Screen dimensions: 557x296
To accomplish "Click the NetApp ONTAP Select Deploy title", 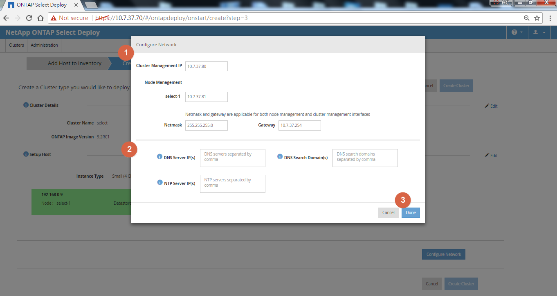I will pyautogui.click(x=53, y=32).
